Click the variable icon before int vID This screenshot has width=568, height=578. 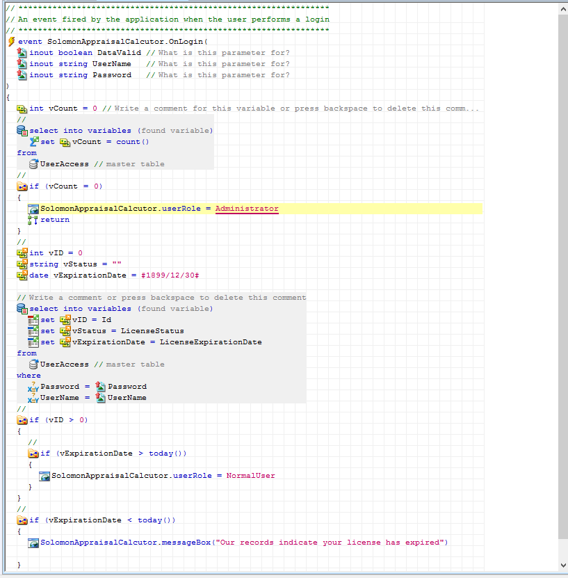click(22, 253)
